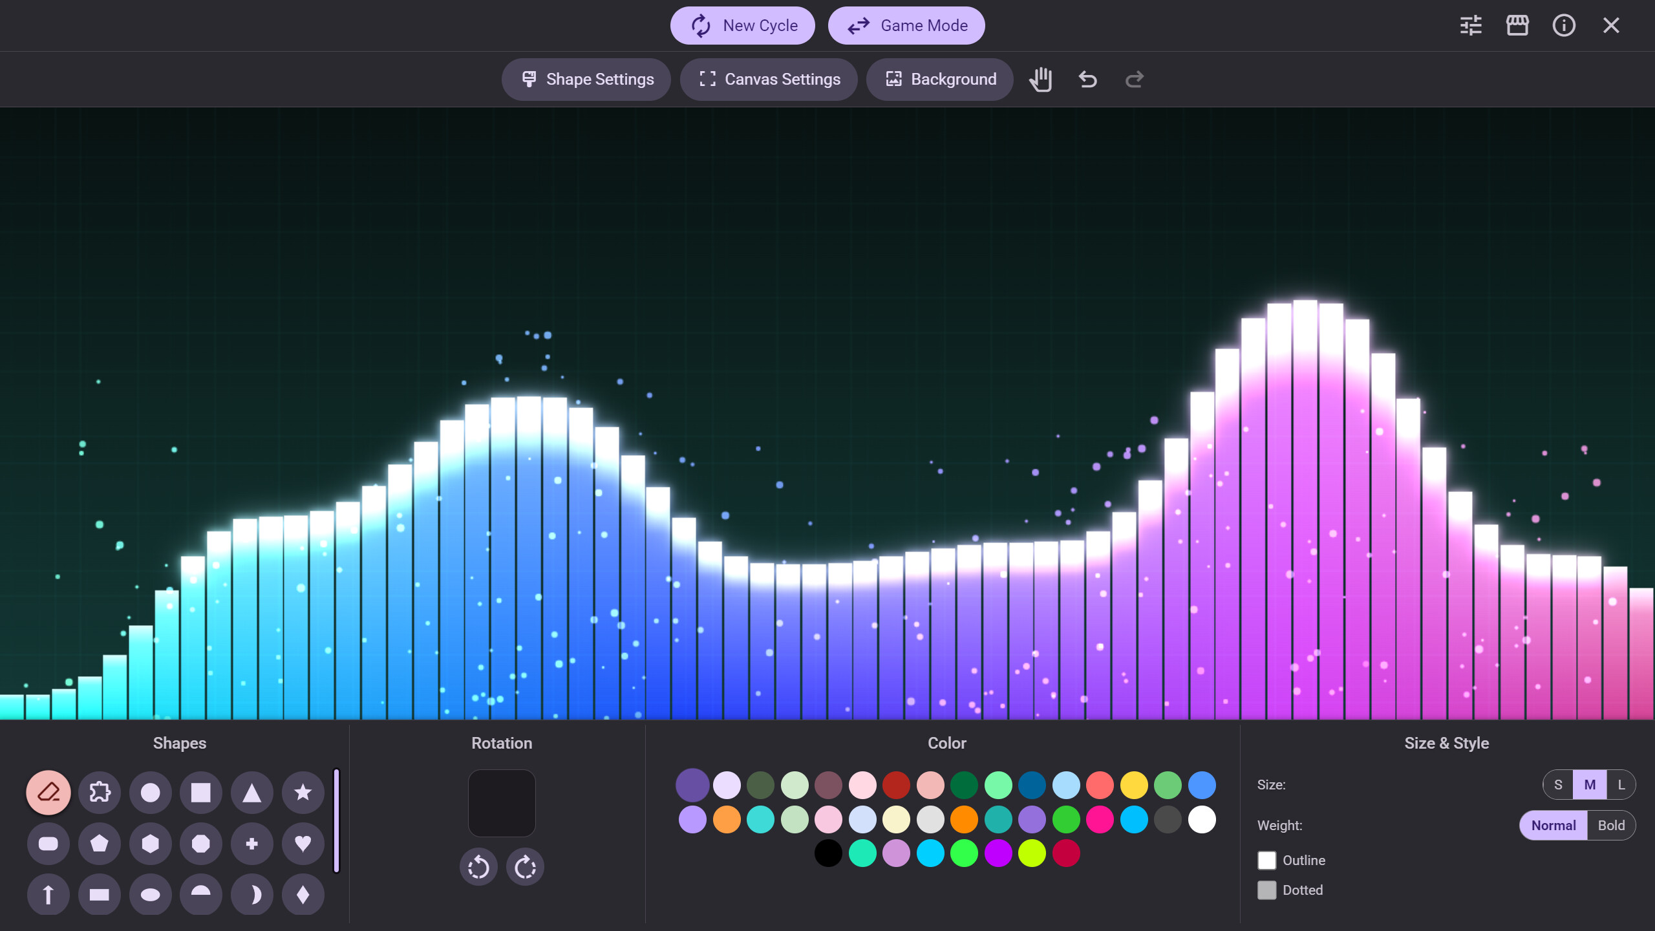Screen dimensions: 1655x931
Task: Switch to Game Mode
Action: pyautogui.click(x=906, y=25)
